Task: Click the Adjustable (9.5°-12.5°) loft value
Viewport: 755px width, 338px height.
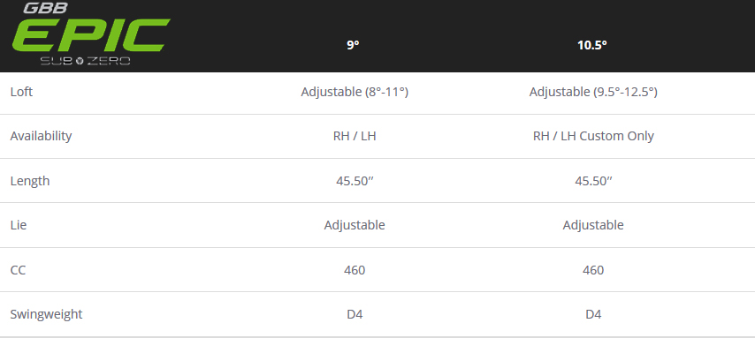Action: click(593, 92)
